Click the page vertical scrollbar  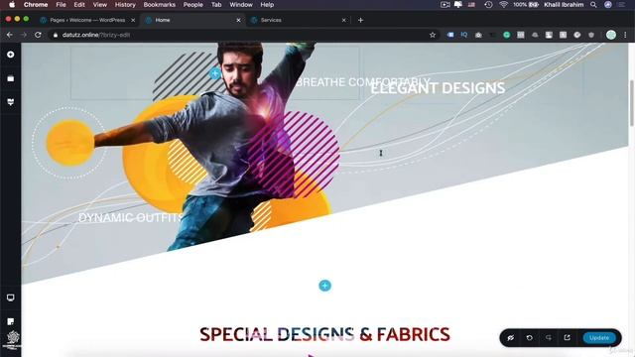pos(631,103)
